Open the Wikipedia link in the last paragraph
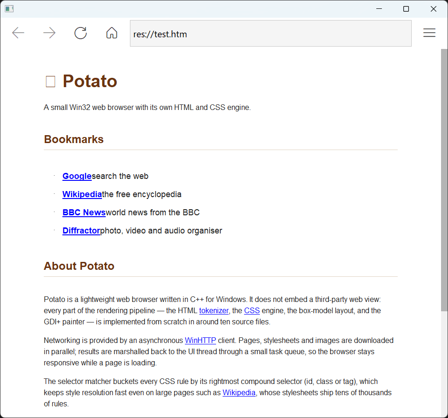Screen dimensions: 448x418 coord(239,392)
